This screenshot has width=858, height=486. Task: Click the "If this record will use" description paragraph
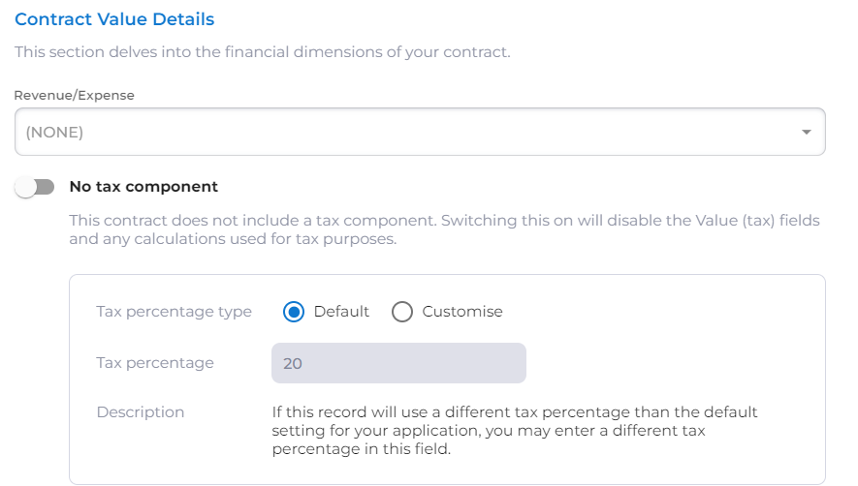click(514, 431)
